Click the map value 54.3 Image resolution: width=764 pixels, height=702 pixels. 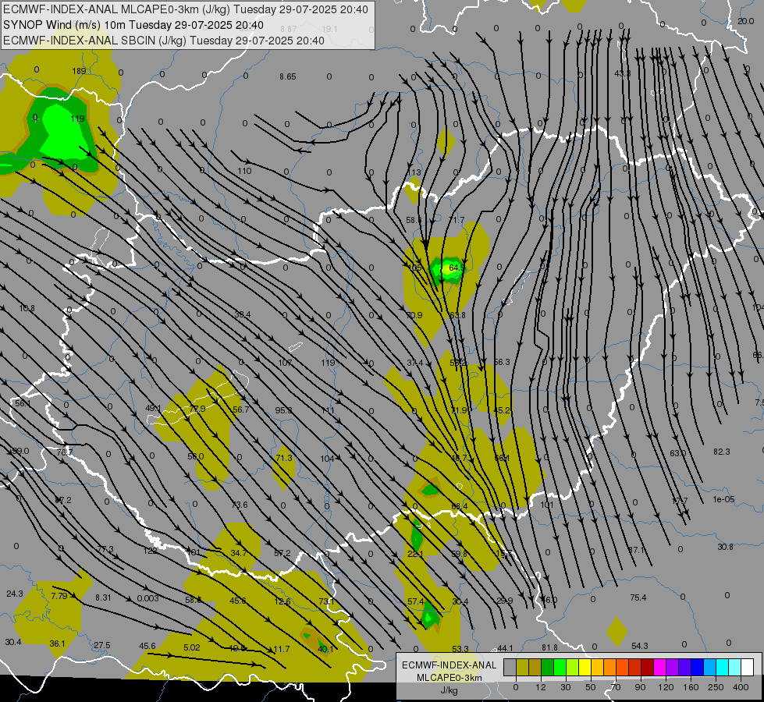(639, 646)
